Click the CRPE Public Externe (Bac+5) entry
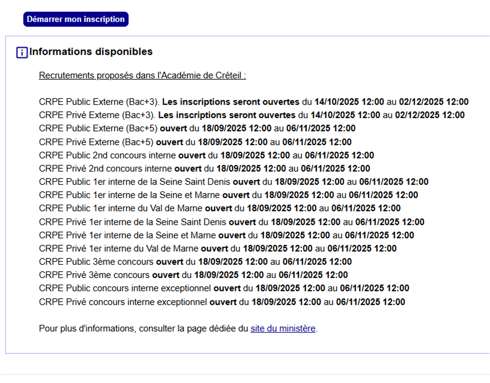Viewport: 490px width, 383px height. pyautogui.click(x=197, y=129)
